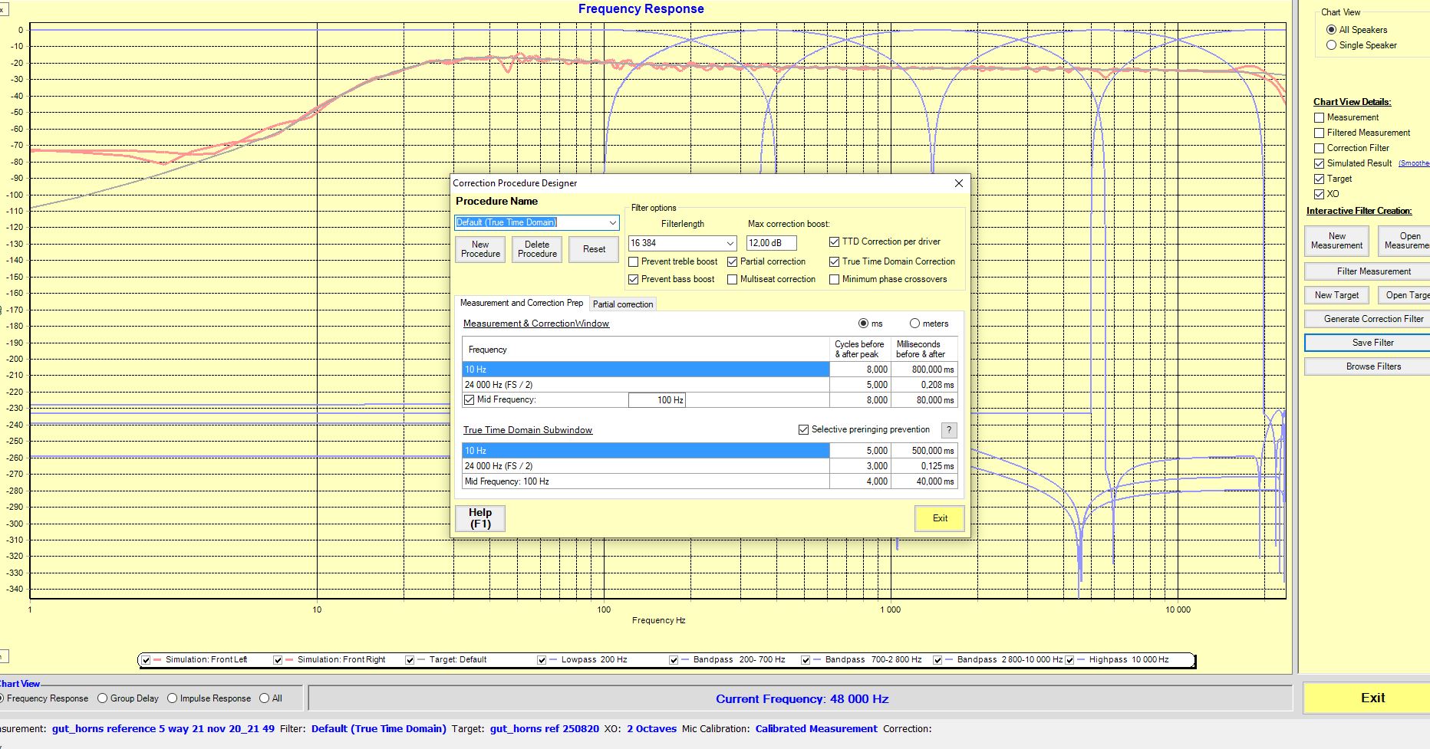The image size is (1430, 749).
Task: Toggle Simulation: Front Right legend checkbox
Action: point(278,659)
